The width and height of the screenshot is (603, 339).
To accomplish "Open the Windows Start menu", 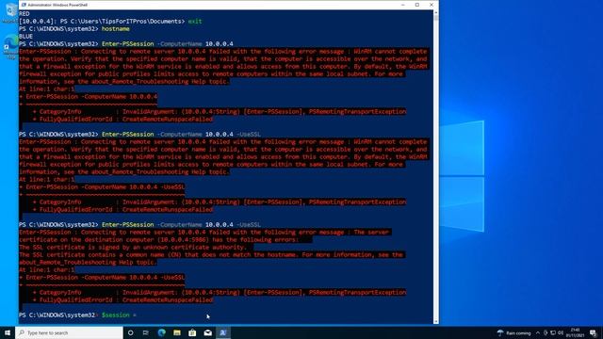I will 8,332.
